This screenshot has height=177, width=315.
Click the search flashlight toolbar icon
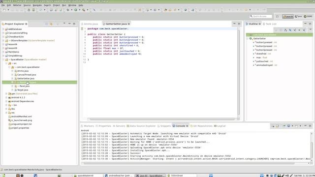175,10
